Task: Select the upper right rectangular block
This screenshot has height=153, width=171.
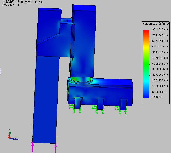Action: click(x=84, y=15)
